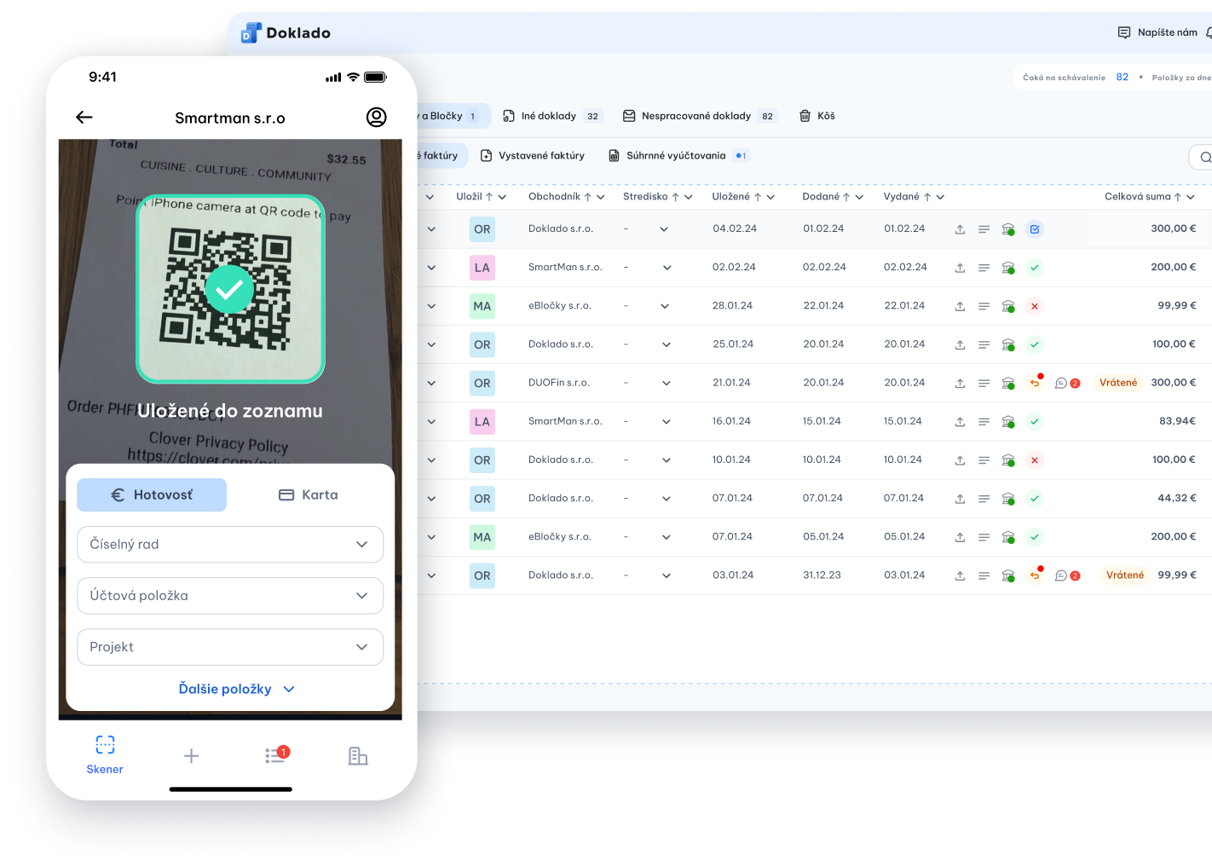Viewport: 1212px width, 867px height.
Task: Expand Ďalšie položky section
Action: 236,689
